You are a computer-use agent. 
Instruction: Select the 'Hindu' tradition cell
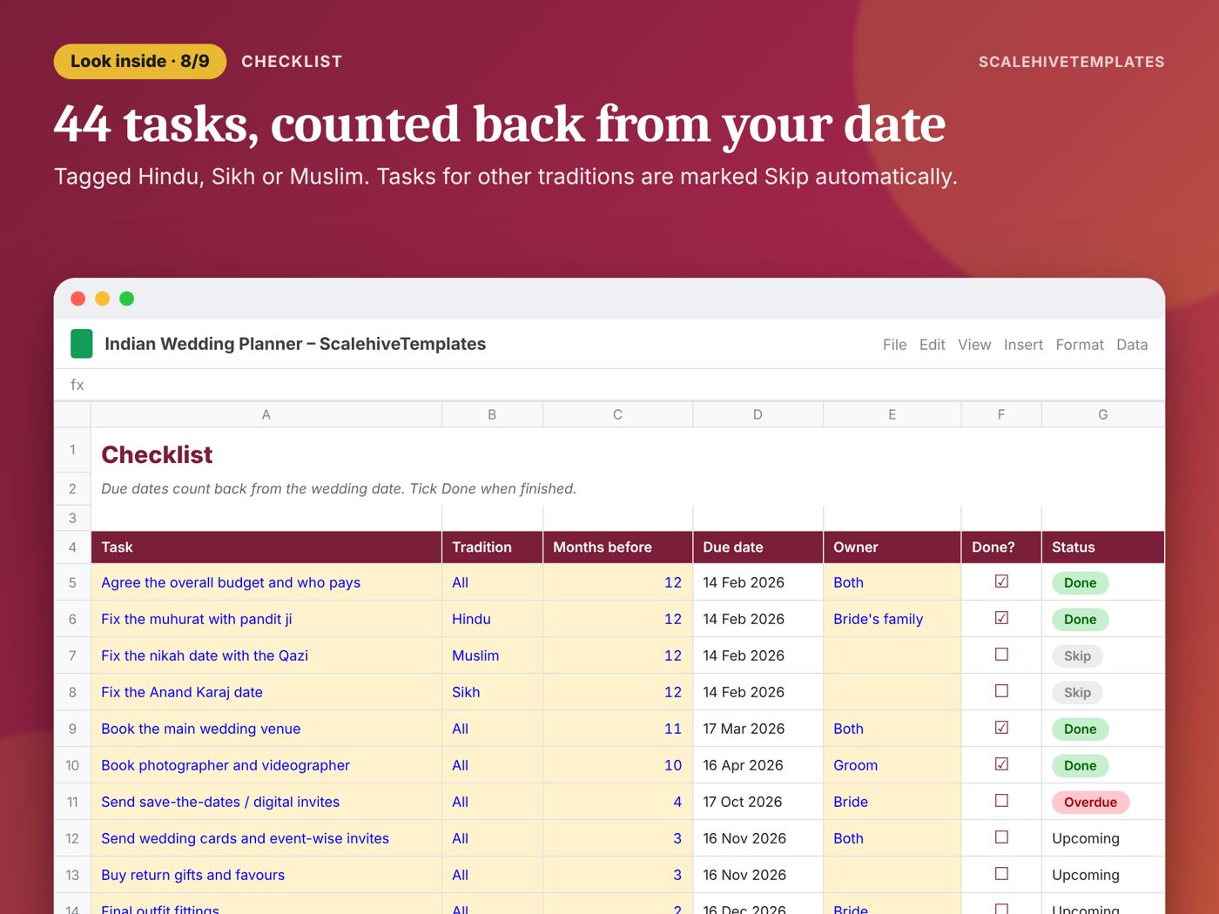pos(492,619)
